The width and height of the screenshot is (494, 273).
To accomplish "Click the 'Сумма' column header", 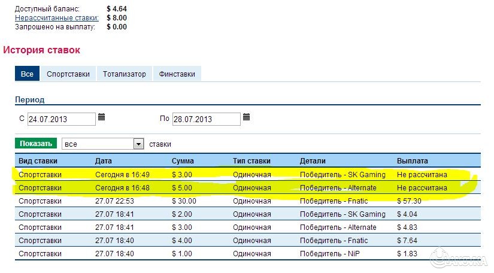I will coord(183,161).
